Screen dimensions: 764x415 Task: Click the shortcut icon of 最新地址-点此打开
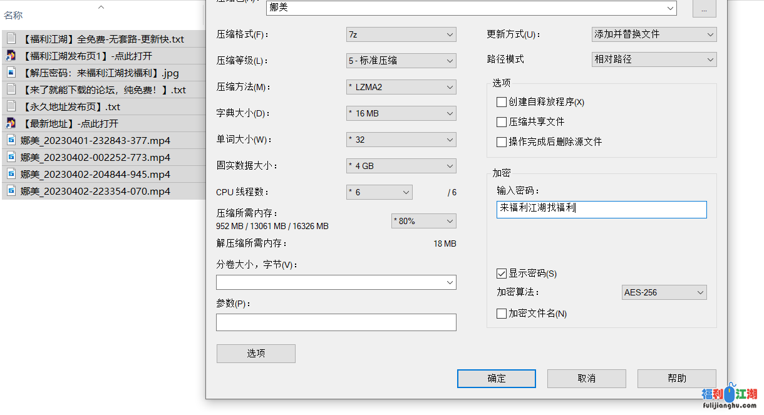[11, 123]
